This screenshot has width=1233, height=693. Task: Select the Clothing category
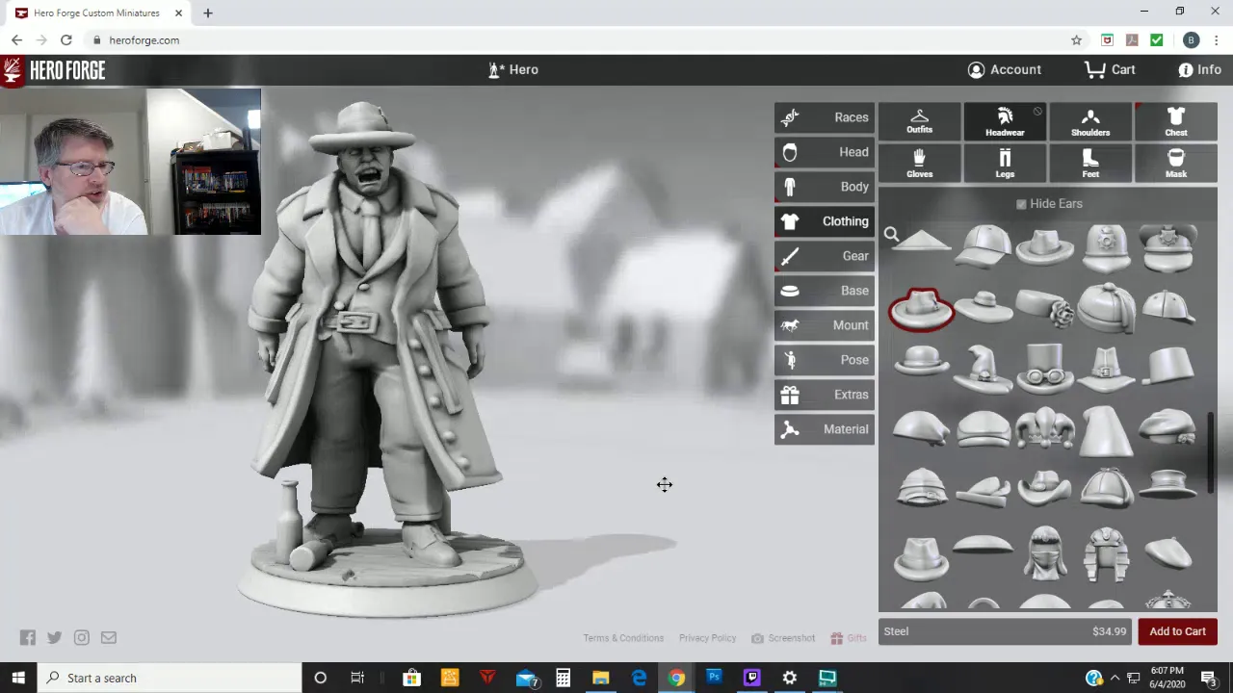click(x=825, y=221)
